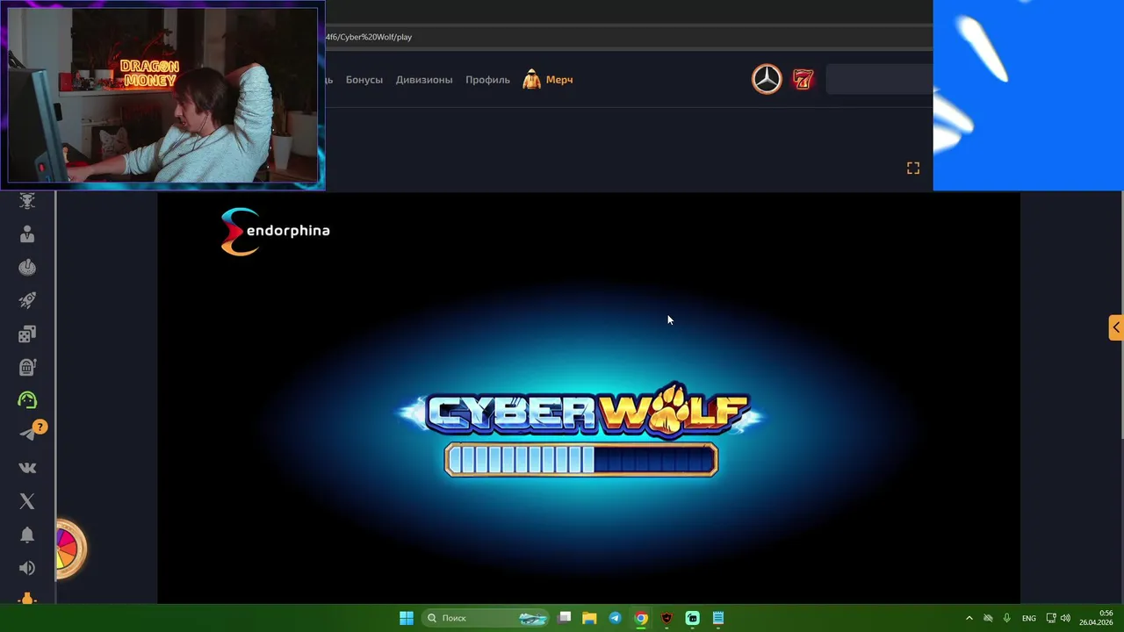1124x632 pixels.
Task: Toggle fullscreen mode for the game
Action: 913,168
